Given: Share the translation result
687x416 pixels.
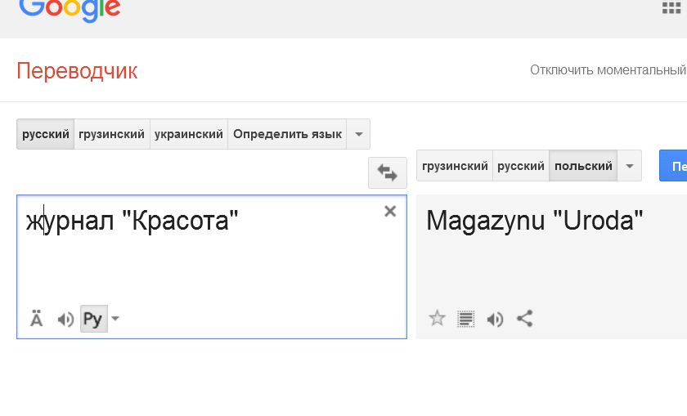Looking at the screenshot, I should [525, 319].
